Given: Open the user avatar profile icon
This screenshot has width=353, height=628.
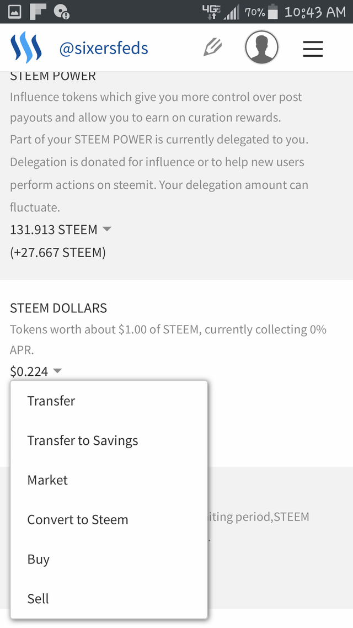Looking at the screenshot, I should [x=261, y=48].
